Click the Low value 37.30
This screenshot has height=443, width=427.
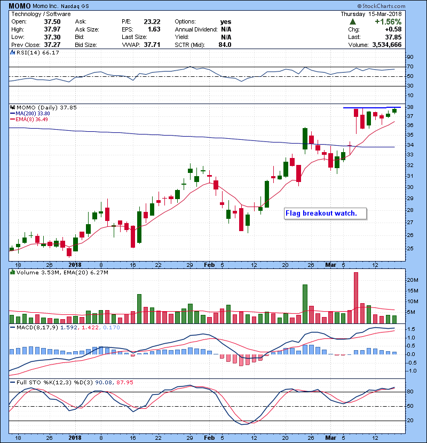52,37
